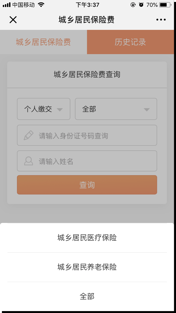The image size is (176, 313).
Task: Open the three-dot more options menu
Action: 161,20
